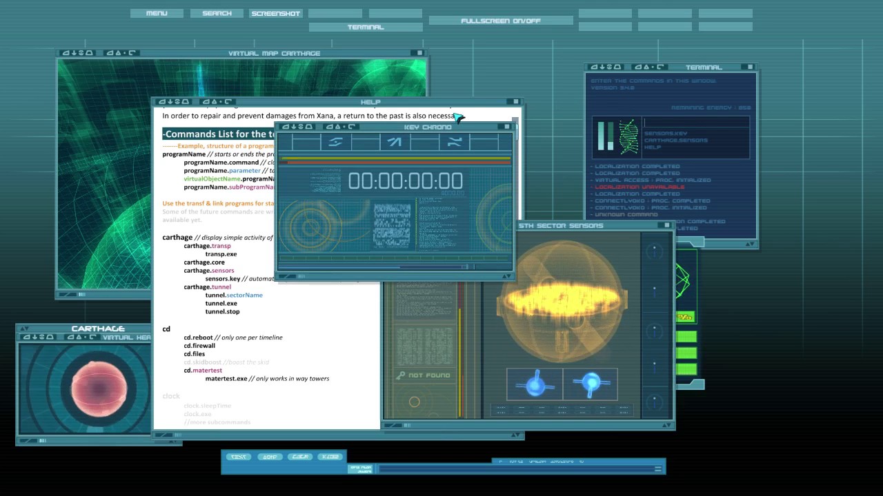Click matertest.exe in the Help list

(226, 379)
